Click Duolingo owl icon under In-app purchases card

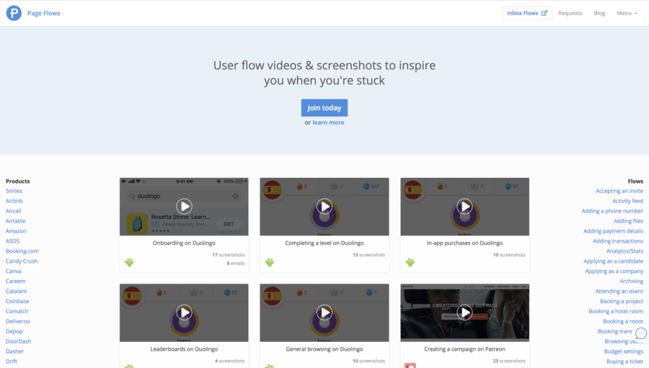pos(410,263)
